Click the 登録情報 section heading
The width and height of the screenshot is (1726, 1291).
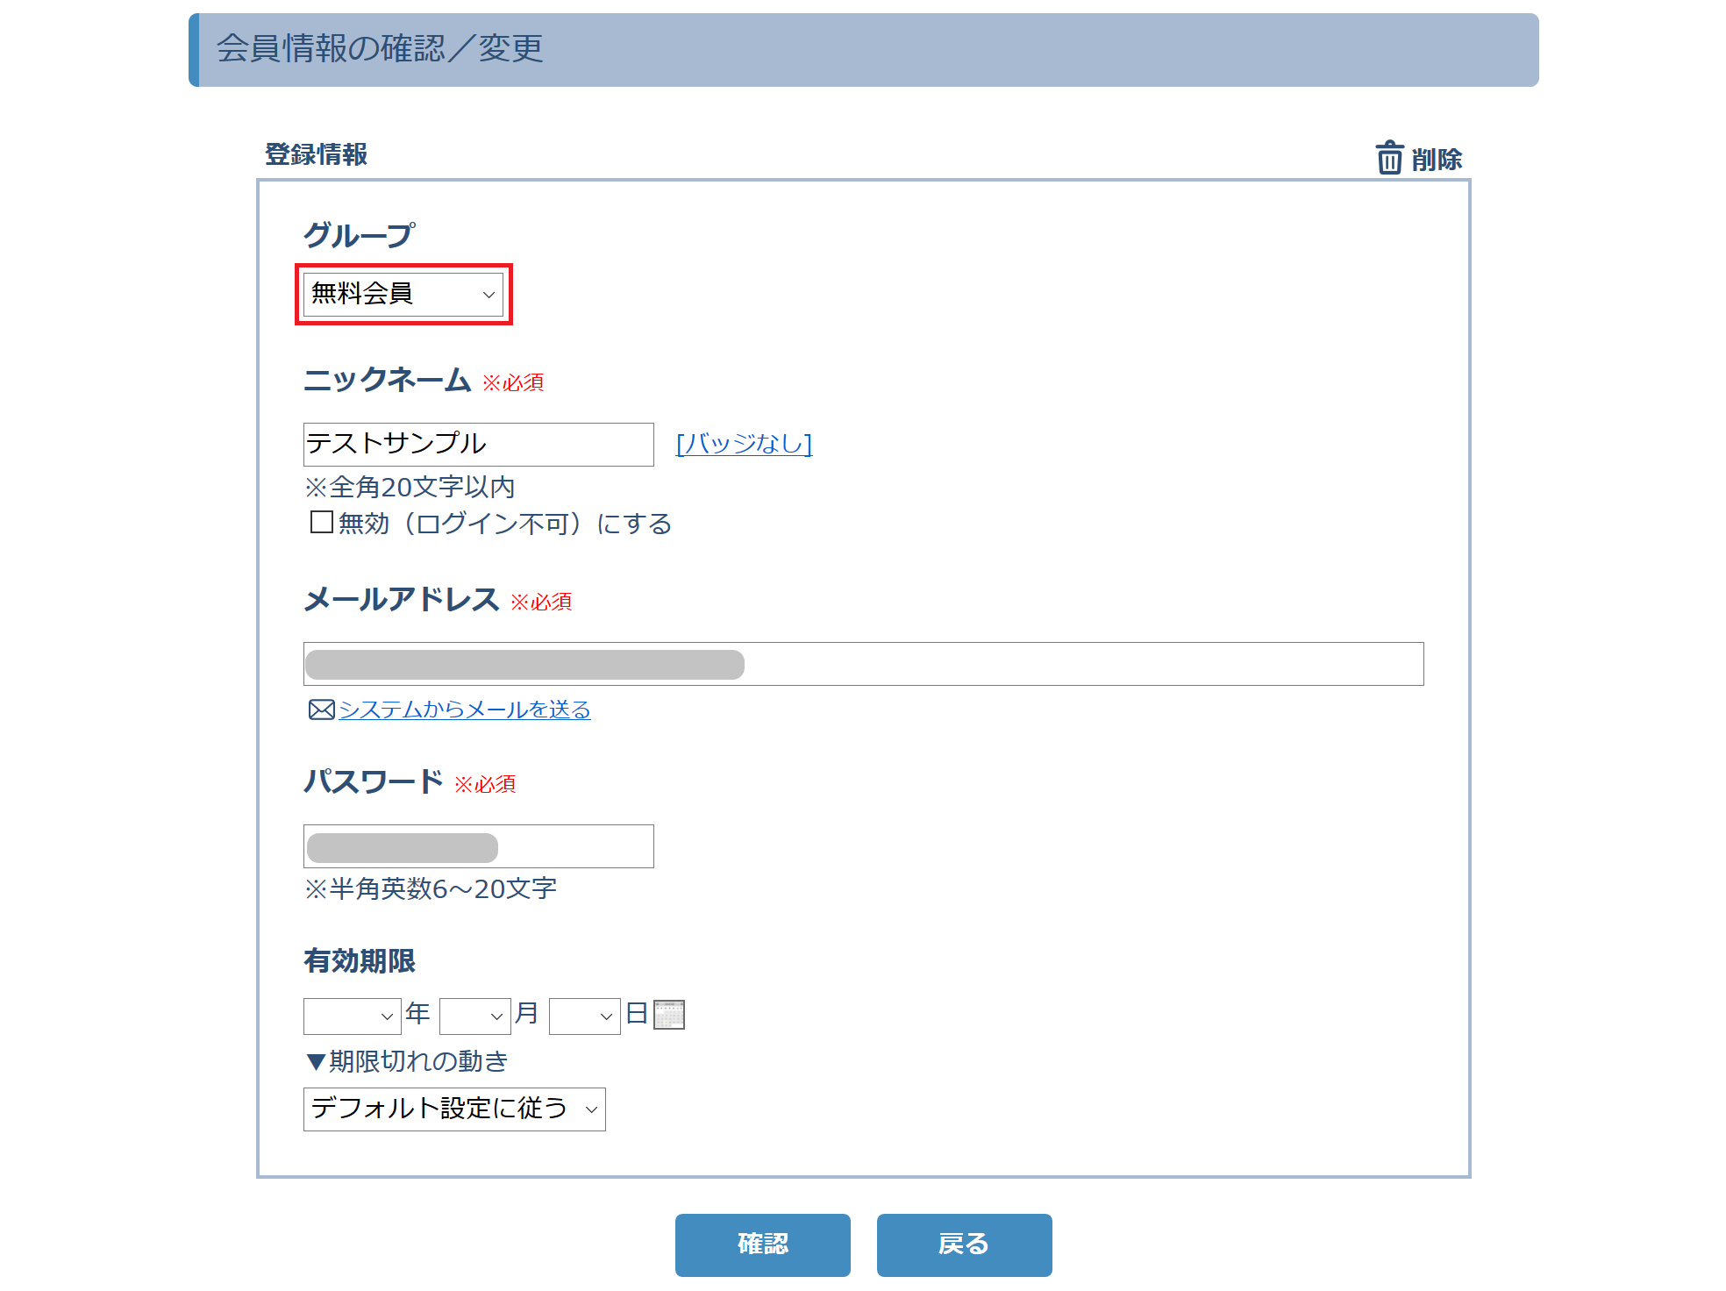click(x=316, y=154)
